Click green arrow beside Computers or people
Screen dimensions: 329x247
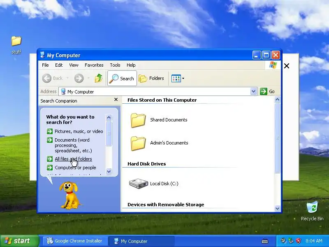pyautogui.click(x=50, y=168)
